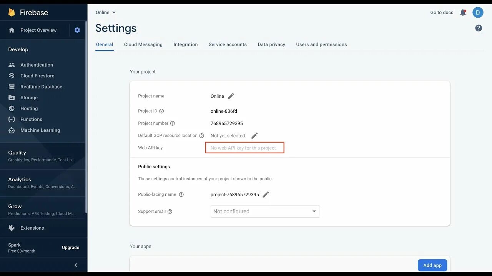Click 'Not yet selected' location value
Image resolution: width=492 pixels, height=276 pixels.
(228, 136)
